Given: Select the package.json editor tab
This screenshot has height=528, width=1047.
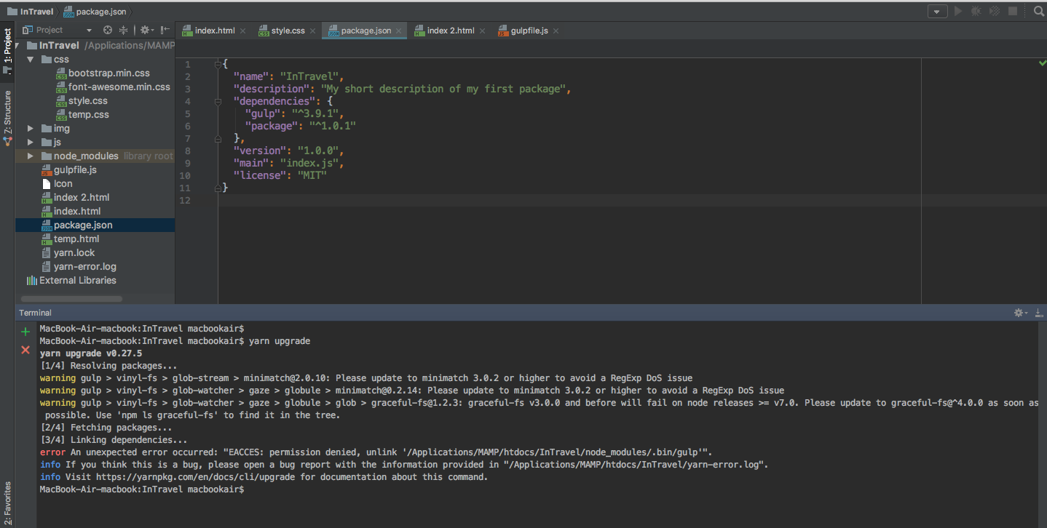Looking at the screenshot, I should (366, 31).
